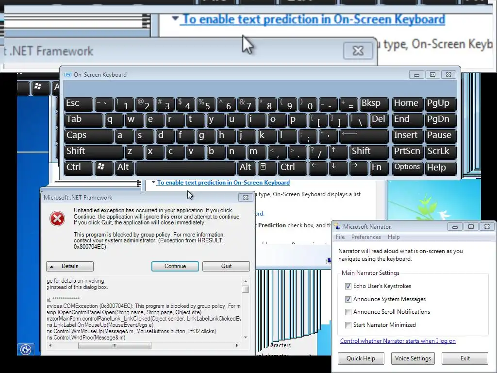Open the Narrator Preferences menu
This screenshot has height=373, width=497.
click(x=366, y=237)
